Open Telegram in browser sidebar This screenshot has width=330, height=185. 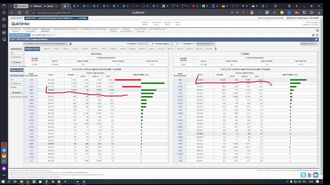4,150
